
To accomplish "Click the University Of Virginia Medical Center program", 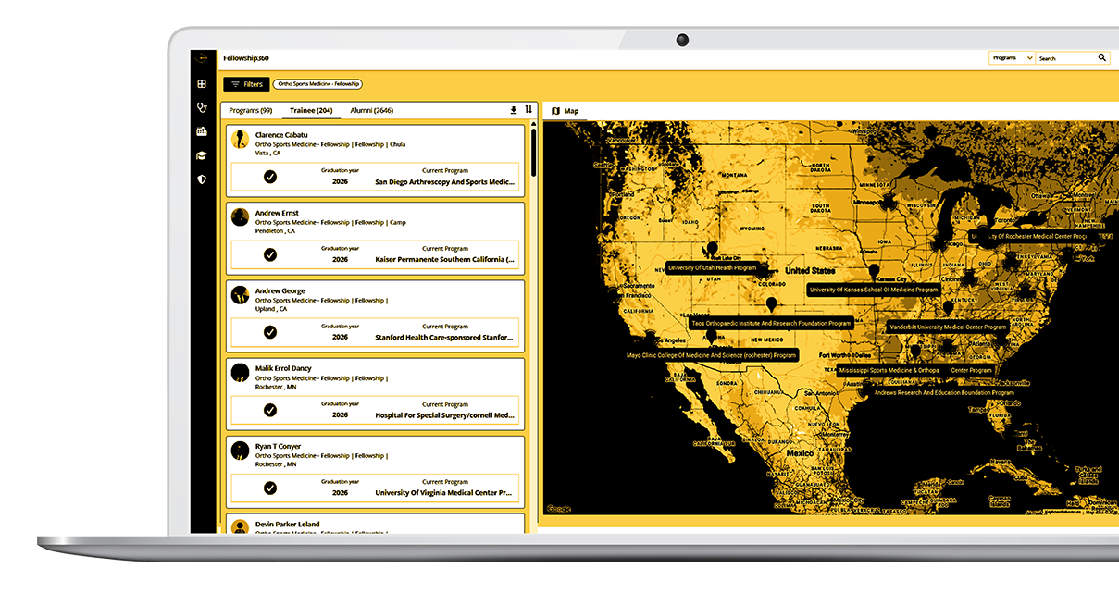I will coord(444,493).
